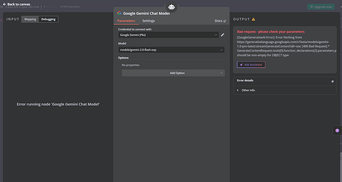The image size is (342, 182).
Task: Click the Ask Assistant button
Action: click(251, 64)
